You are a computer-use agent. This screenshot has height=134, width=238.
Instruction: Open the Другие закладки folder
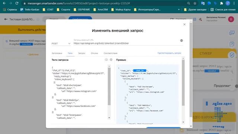coord(195,10)
